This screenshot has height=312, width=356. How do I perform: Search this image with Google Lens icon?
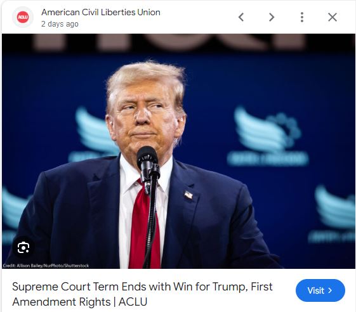[x=23, y=247]
